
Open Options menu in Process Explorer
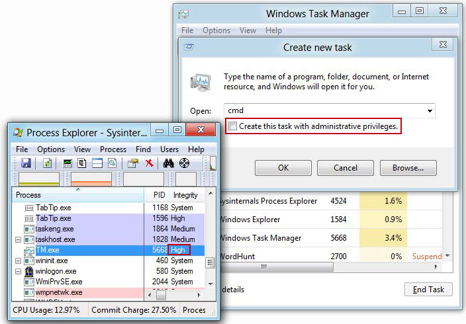51,149
